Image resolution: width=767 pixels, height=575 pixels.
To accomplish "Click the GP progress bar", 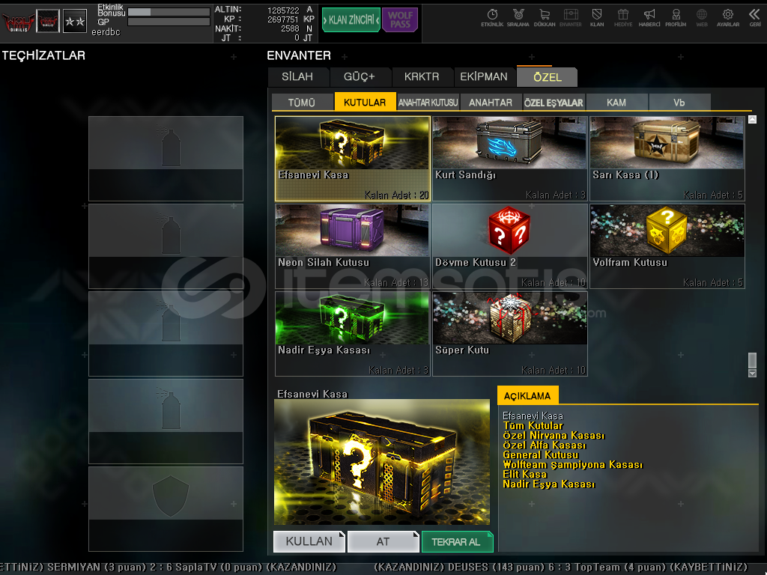I will (x=169, y=22).
